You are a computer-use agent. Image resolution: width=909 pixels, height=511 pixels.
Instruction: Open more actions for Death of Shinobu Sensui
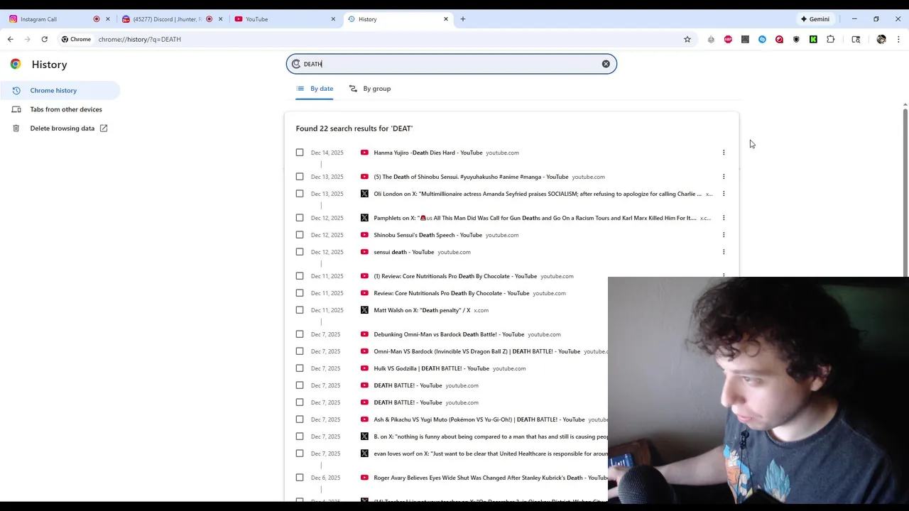pos(724,177)
